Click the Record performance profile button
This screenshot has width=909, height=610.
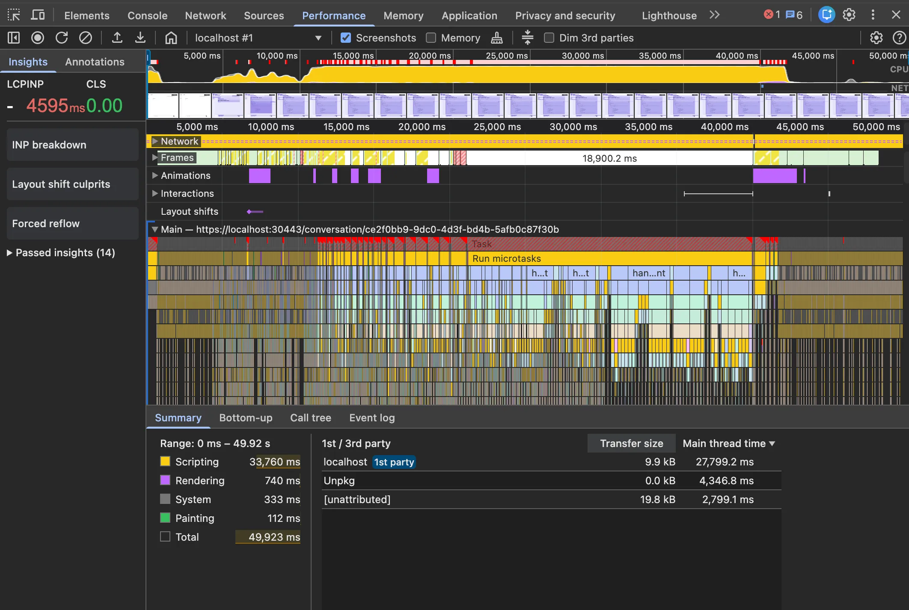coord(38,38)
